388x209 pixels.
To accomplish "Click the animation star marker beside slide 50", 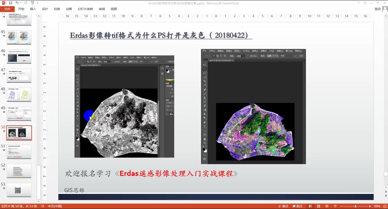I will 4,132.
